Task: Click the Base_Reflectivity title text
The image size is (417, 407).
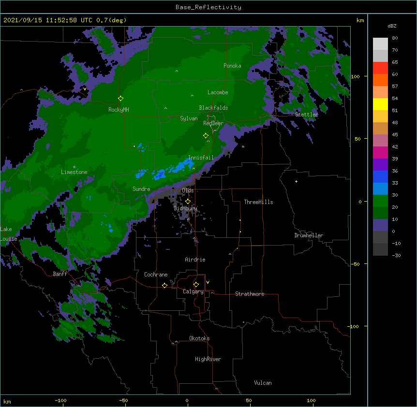Action: click(x=208, y=7)
